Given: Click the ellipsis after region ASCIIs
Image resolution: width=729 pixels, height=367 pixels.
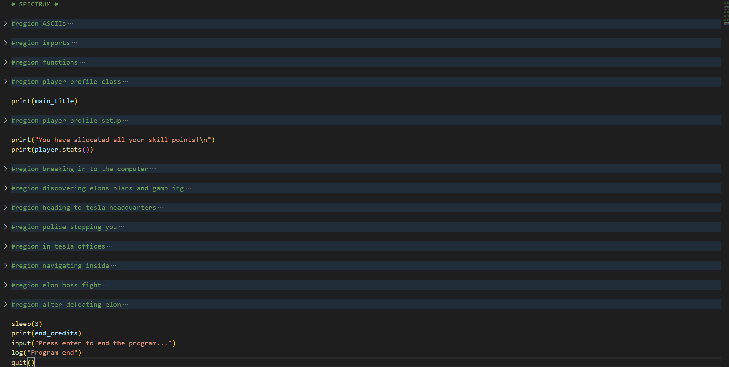Looking at the screenshot, I should [71, 23].
